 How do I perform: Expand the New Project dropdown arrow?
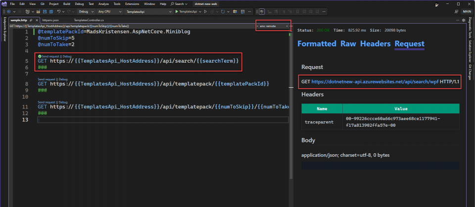(33, 11)
